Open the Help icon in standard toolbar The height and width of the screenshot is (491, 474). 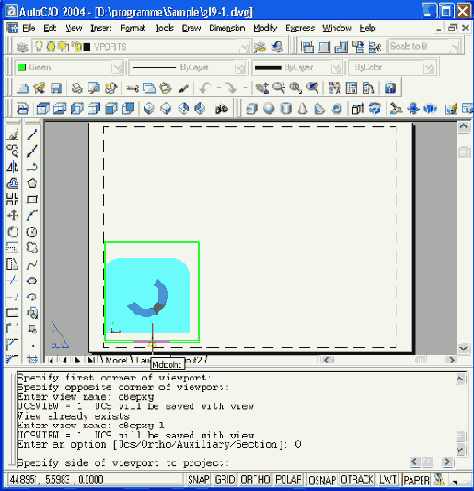click(x=390, y=88)
